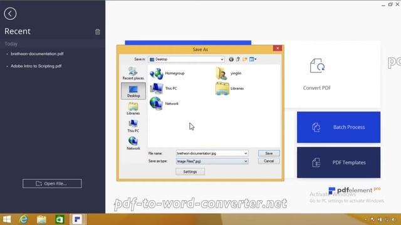Close the Save As dialog
The height and width of the screenshot is (225, 401).
[x=278, y=48]
